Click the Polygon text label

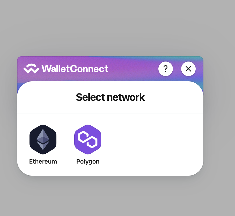(x=88, y=162)
